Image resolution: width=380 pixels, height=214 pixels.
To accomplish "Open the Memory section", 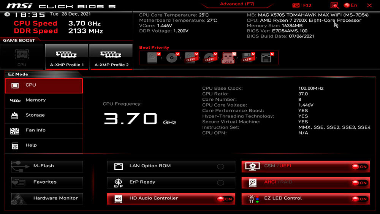I will click(44, 100).
